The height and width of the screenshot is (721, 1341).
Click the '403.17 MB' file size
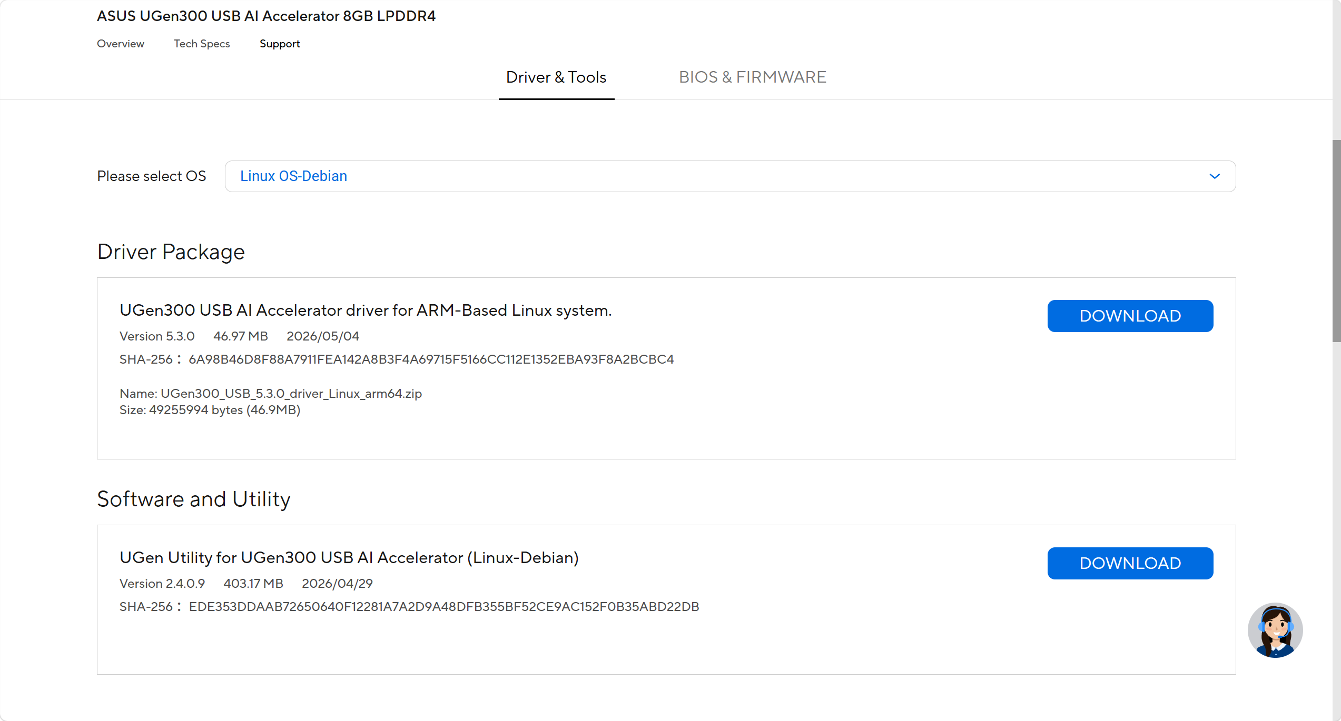click(253, 584)
